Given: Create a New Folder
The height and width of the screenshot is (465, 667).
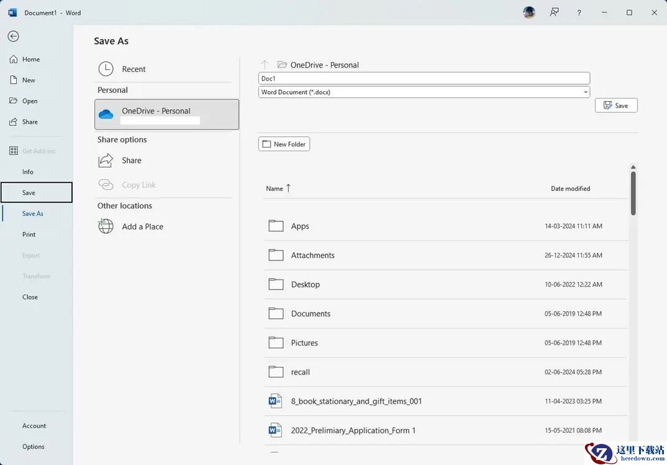Looking at the screenshot, I should (284, 144).
